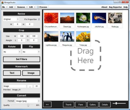Open the Original resize dropdown
Image resolution: width=130 pixels, height=110 pixels.
pyautogui.click(x=11, y=19)
